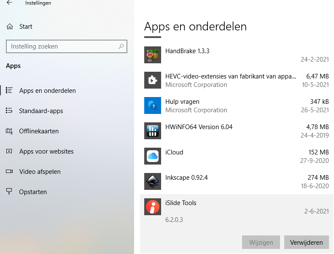Click the Hulp vragen blue icon
Screen dimensions: 334x254
click(x=153, y=105)
